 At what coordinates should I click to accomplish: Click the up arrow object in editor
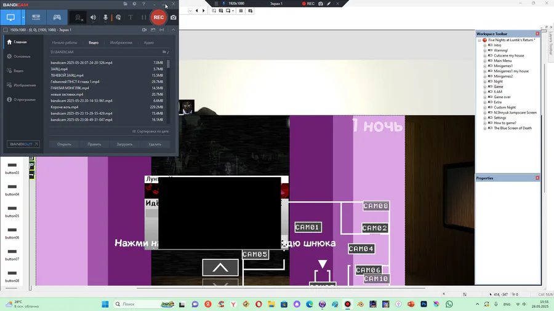tap(220, 268)
